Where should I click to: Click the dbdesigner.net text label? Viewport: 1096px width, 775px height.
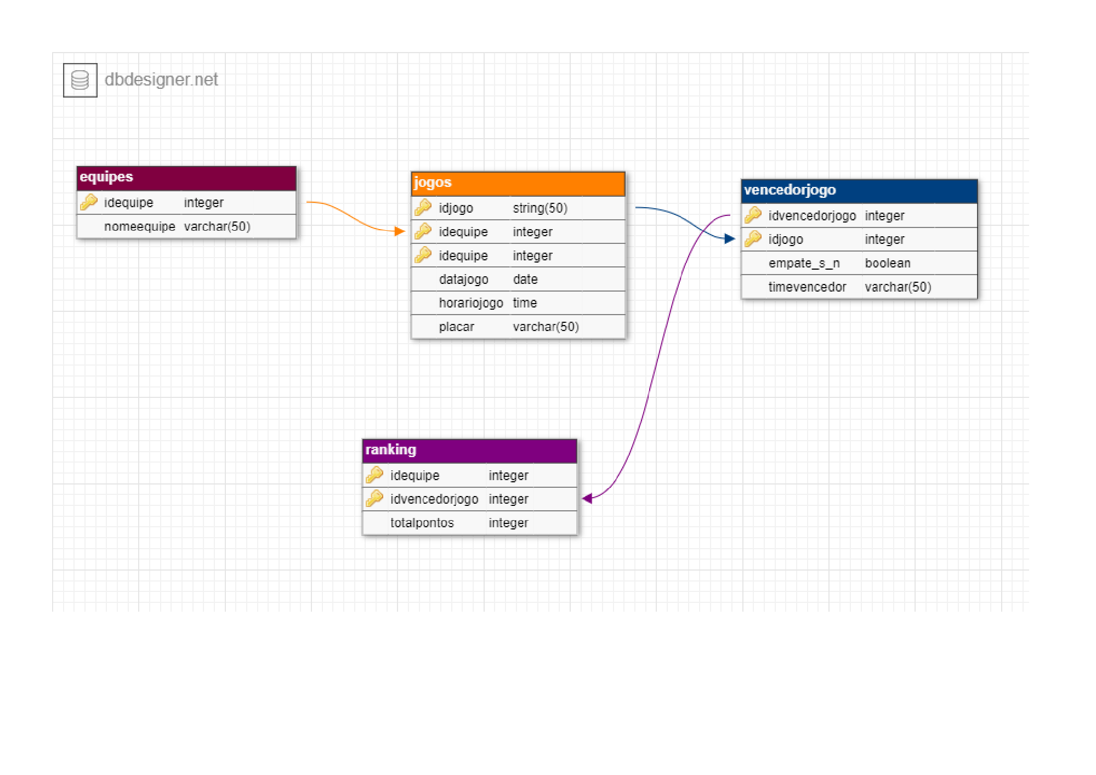tap(161, 80)
